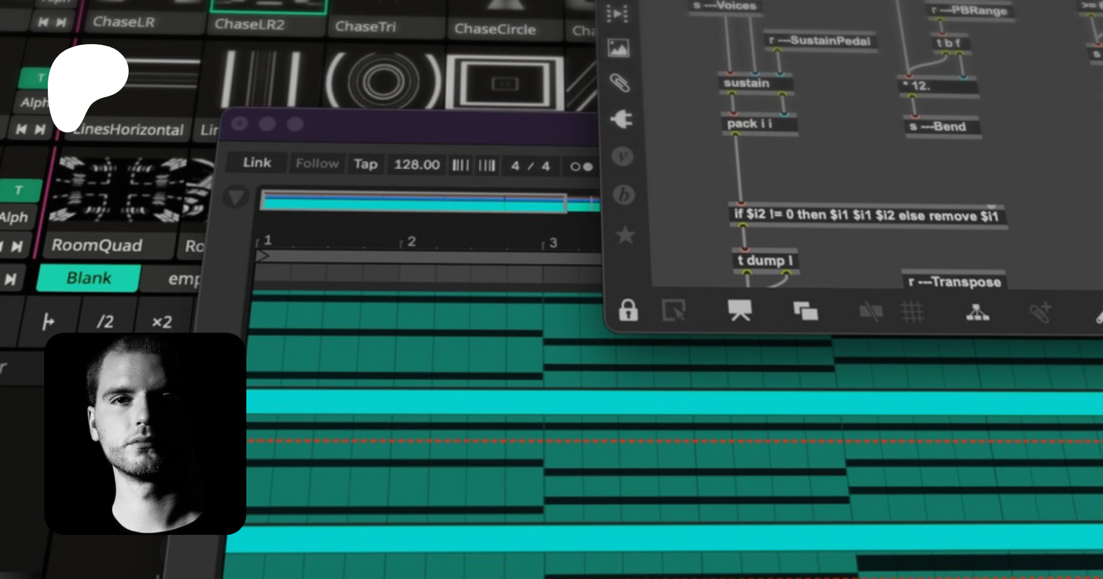
Task: Collapse the clip overview triangle
Action: tap(236, 197)
